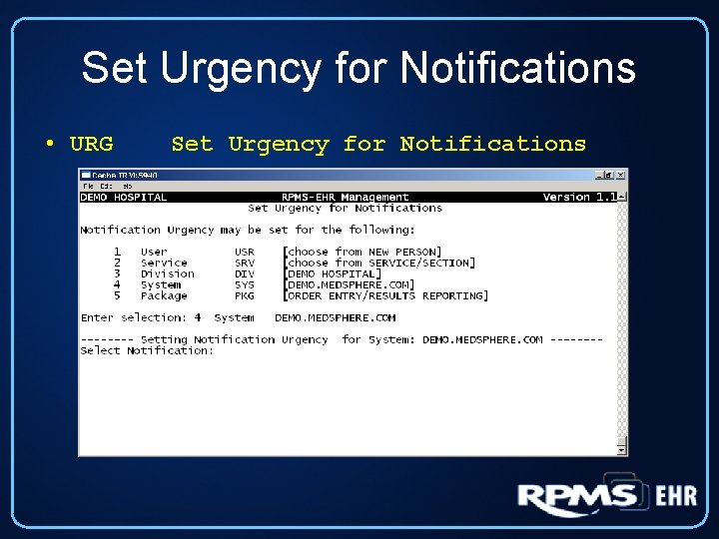719x539 pixels.
Task: Click the '2 Service SRV' row
Action: click(185, 264)
